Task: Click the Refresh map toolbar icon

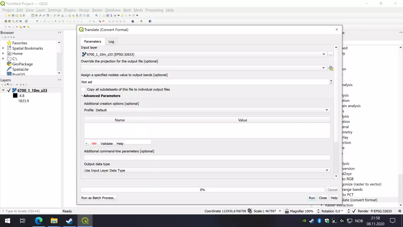Action: (x=88, y=15)
